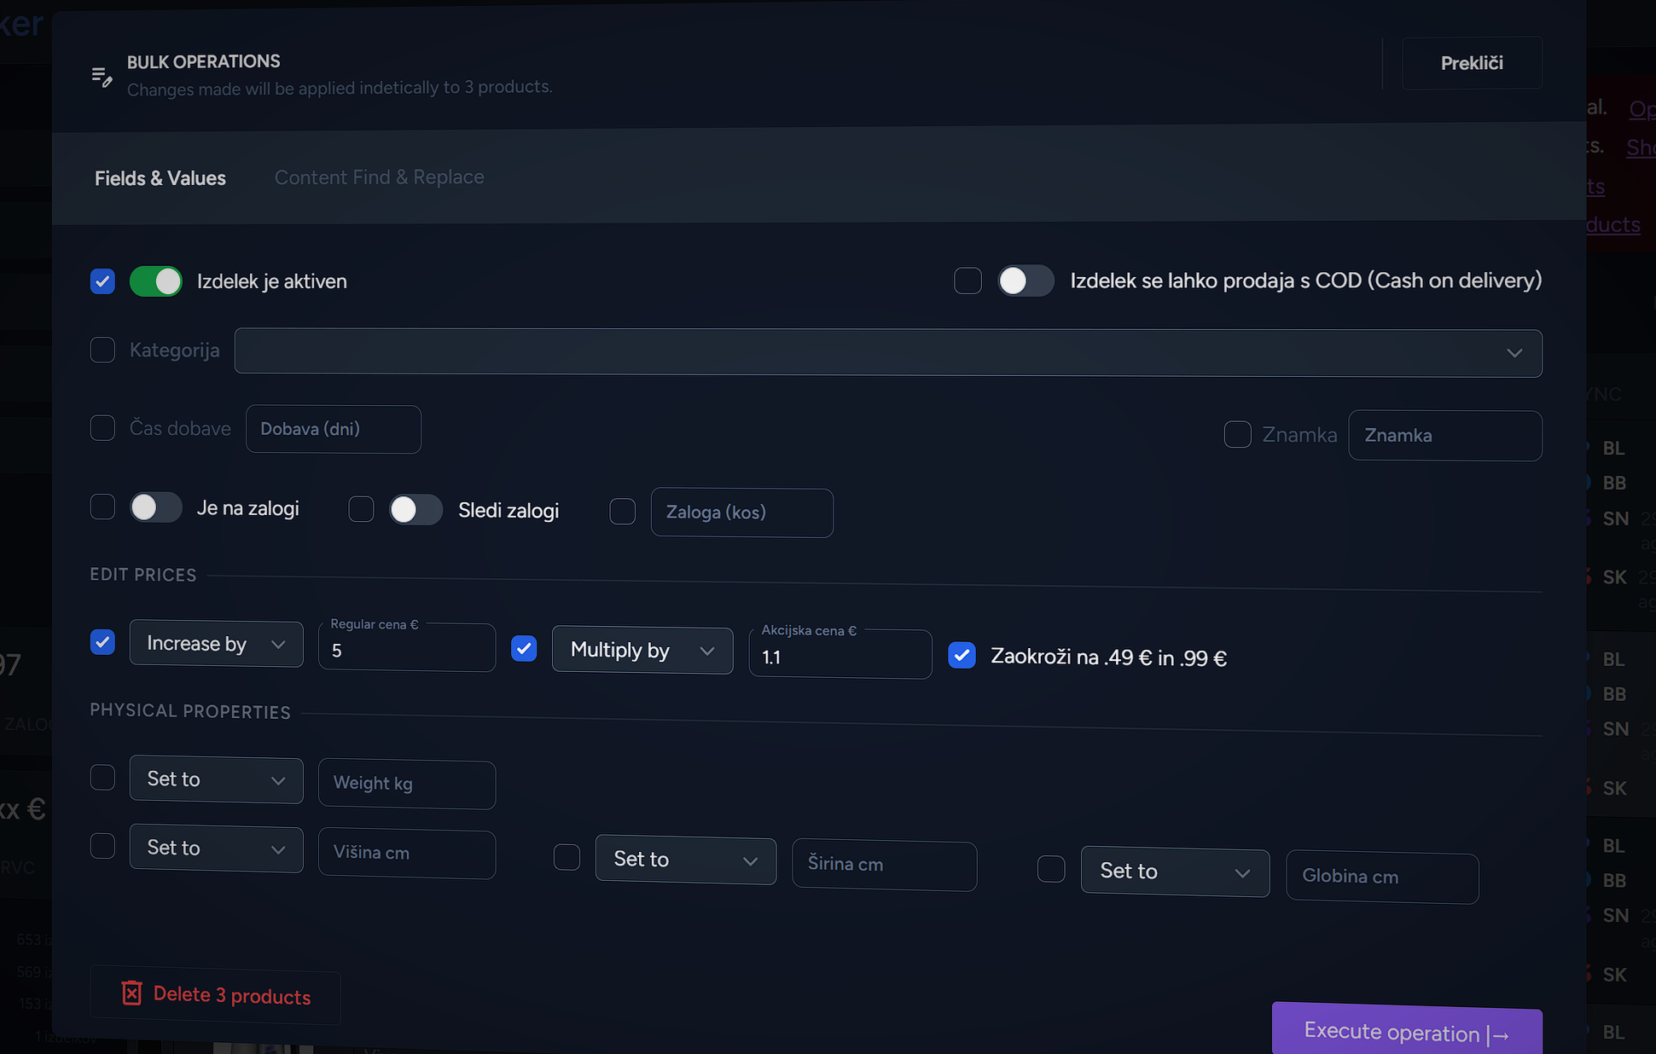Open the Increase by price dropdown

[x=216, y=644]
